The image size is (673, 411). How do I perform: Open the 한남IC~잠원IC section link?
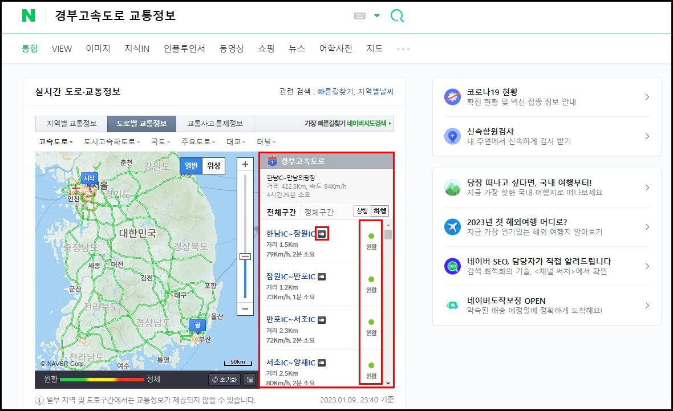point(290,234)
